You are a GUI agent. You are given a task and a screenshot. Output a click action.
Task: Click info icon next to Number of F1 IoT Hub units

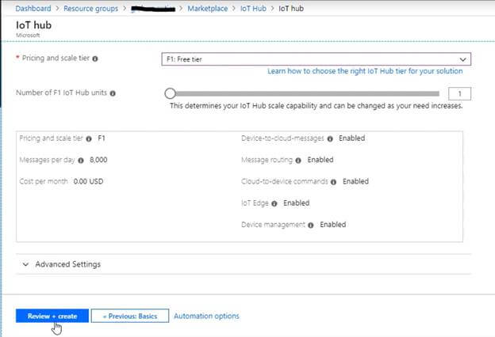tap(113, 93)
